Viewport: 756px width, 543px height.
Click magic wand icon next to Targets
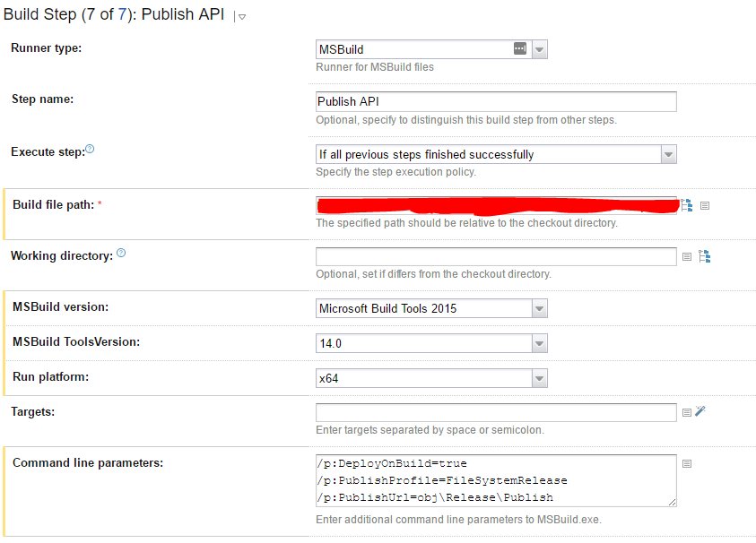point(701,411)
